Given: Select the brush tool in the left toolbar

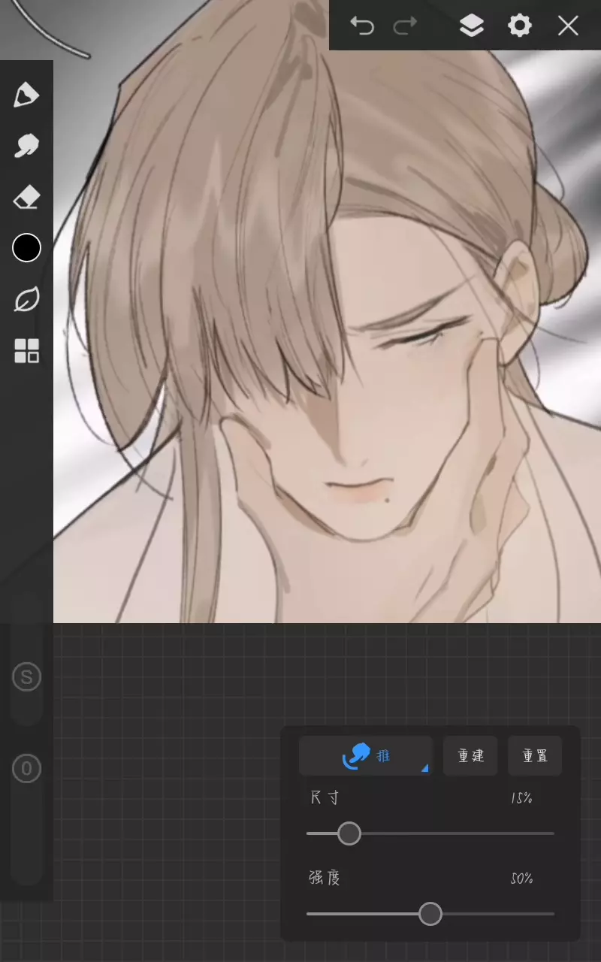Looking at the screenshot, I should 26,95.
